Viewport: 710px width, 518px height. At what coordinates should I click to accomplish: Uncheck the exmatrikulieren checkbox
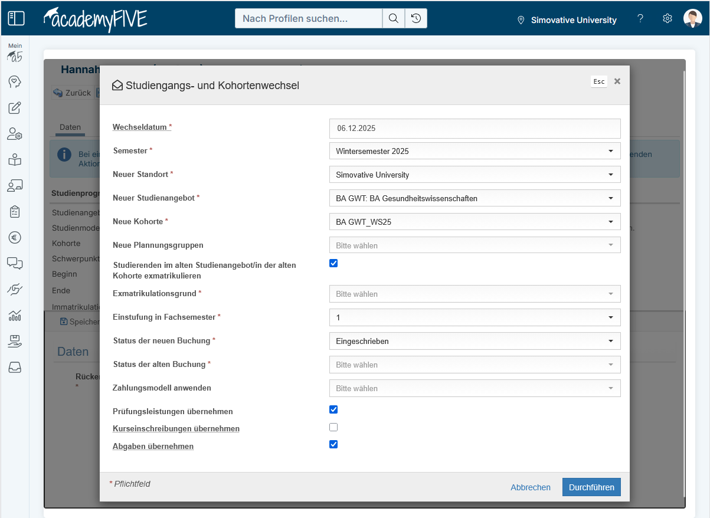333,263
